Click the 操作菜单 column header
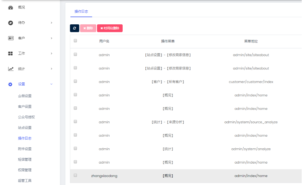Viewport: 304px width, 185px height. click(168, 41)
